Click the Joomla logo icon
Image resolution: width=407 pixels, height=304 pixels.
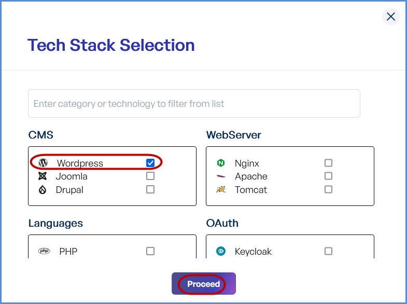43,176
